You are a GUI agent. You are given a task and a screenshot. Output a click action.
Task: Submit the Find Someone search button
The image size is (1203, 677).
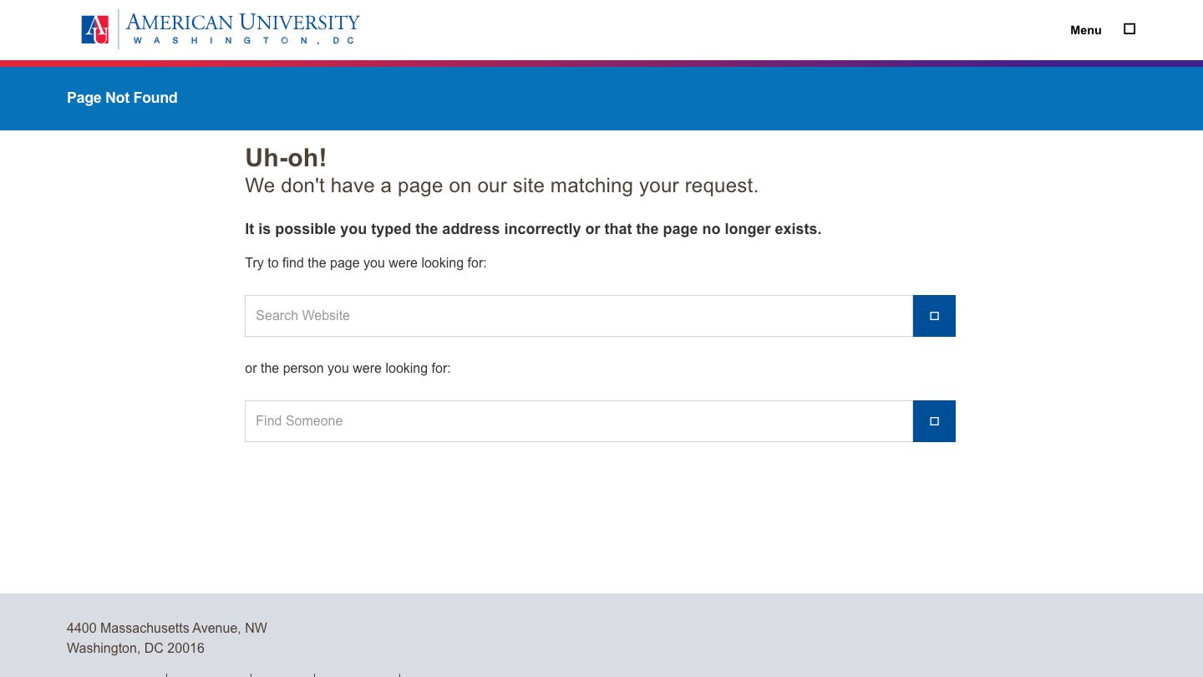point(934,421)
